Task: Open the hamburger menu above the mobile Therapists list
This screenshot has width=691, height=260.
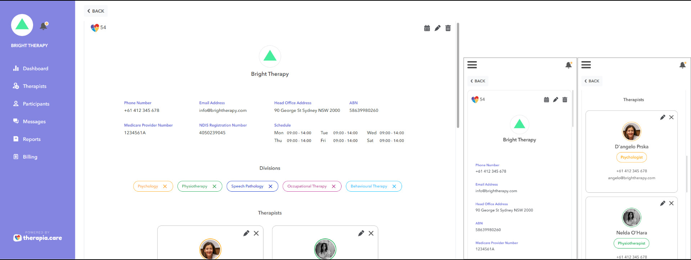Action: pos(586,65)
